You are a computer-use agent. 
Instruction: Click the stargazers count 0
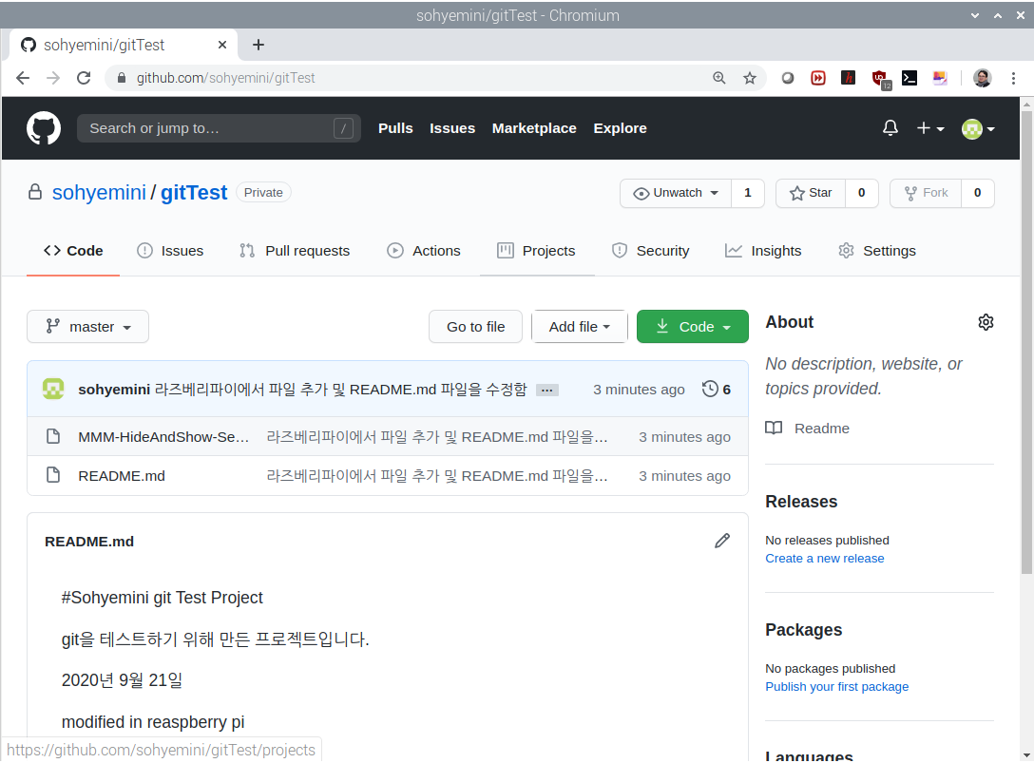coord(861,193)
